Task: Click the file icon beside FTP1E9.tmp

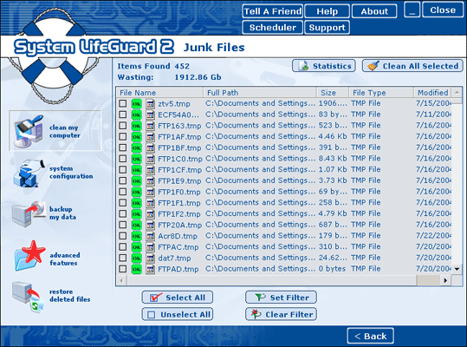Action: [150, 181]
